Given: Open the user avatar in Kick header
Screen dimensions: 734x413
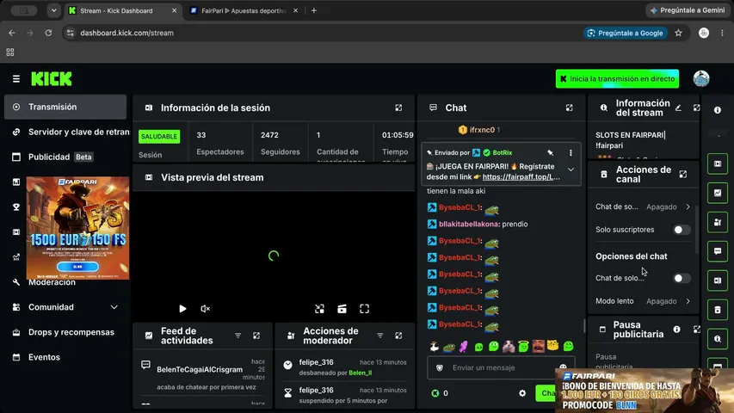Looking at the screenshot, I should [x=700, y=78].
